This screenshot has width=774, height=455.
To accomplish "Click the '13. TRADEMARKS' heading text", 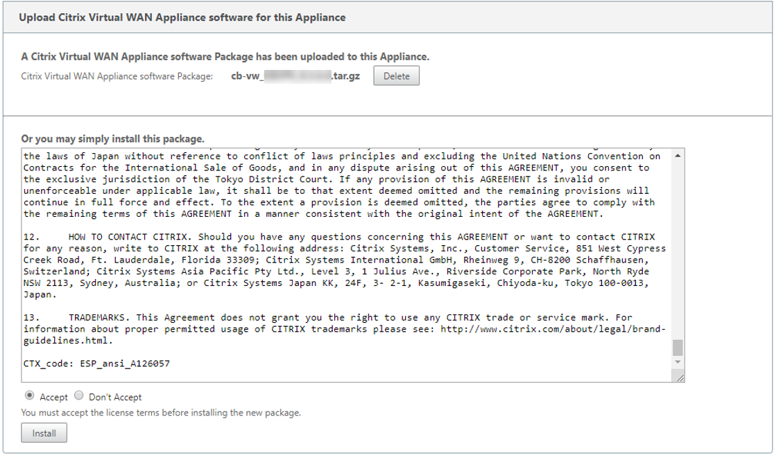I will tap(77, 317).
